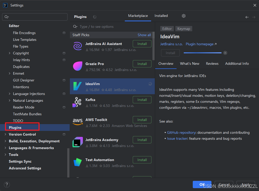The width and height of the screenshot is (259, 191).
Task: Switch to the Installed tab
Action: (x=161, y=16)
